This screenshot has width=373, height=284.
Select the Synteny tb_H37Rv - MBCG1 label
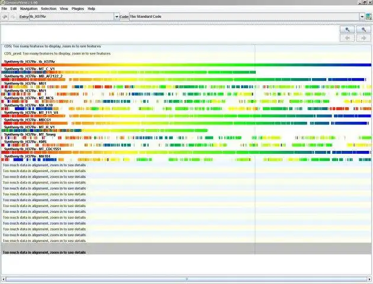[x=28, y=120]
